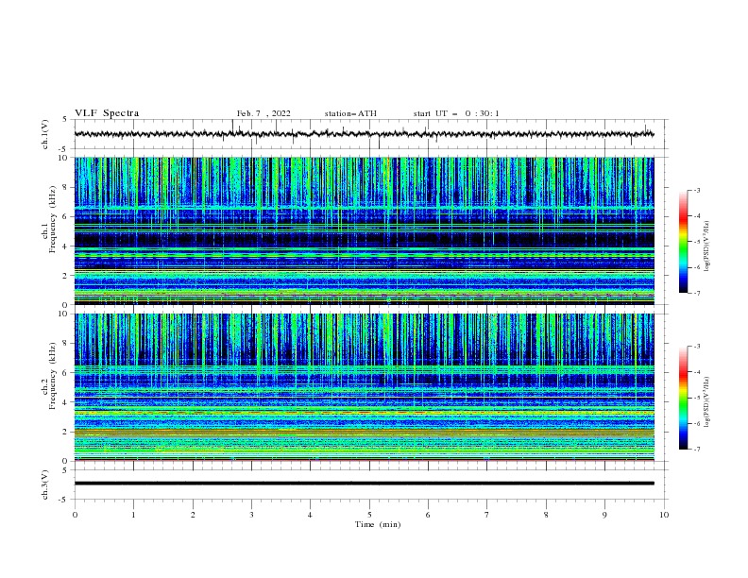Screen dimensions: 748x578
Task: Click the "station=ATH" header label
Action: pyautogui.click(x=350, y=113)
